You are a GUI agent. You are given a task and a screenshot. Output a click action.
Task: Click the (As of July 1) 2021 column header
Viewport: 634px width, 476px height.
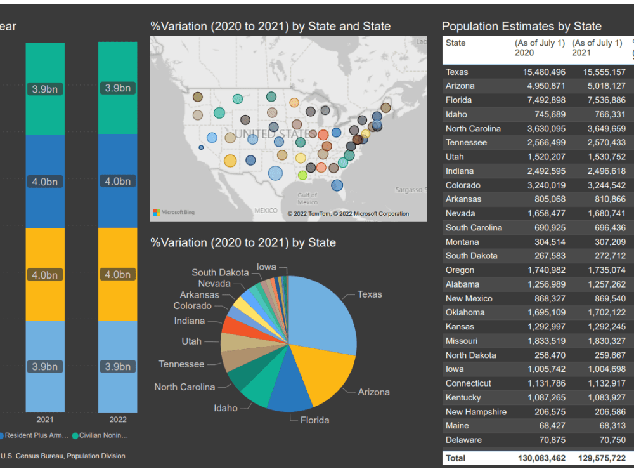point(598,47)
